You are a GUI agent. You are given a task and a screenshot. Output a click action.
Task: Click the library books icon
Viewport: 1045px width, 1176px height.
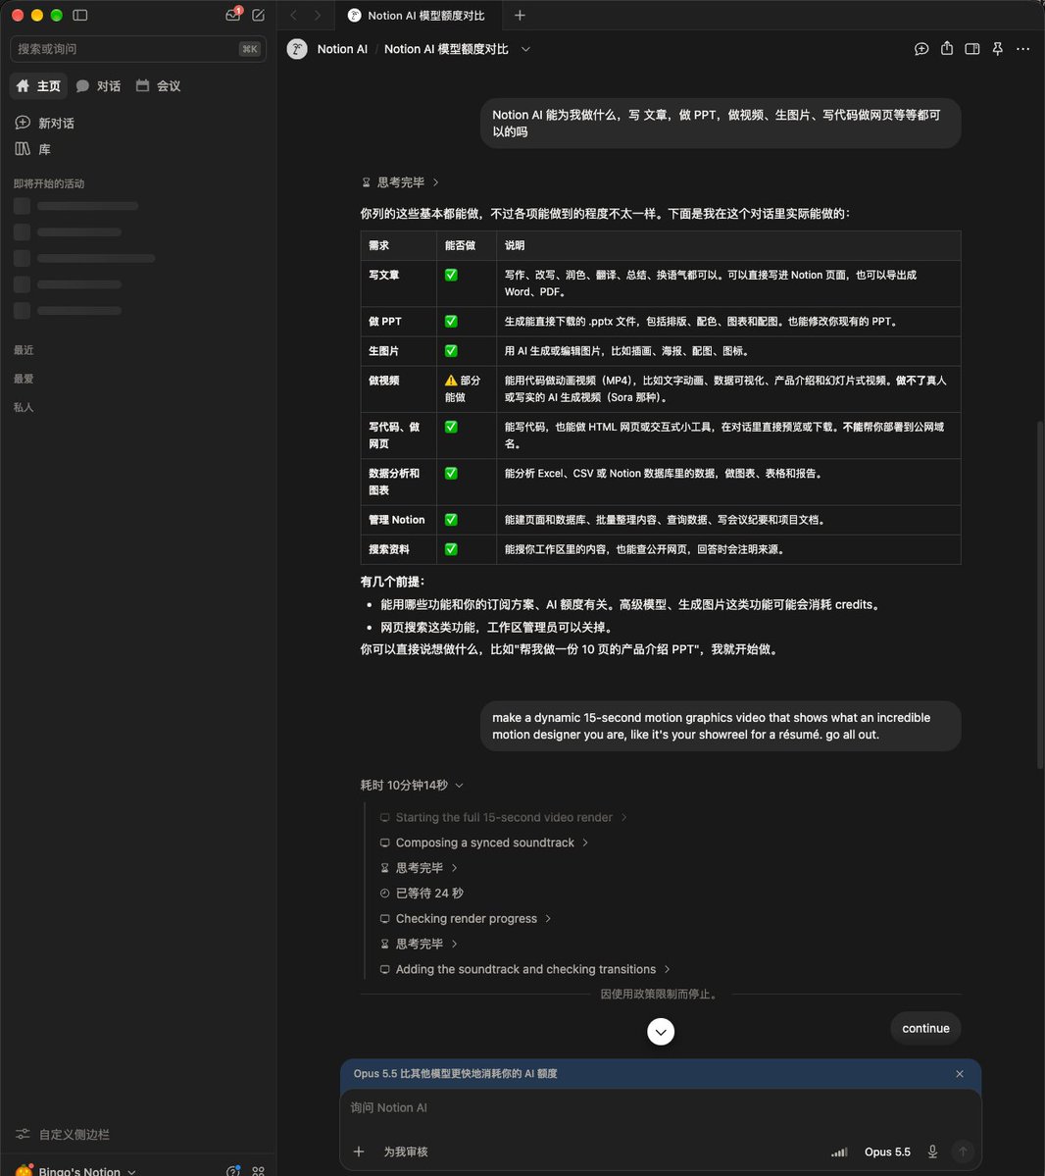tap(23, 148)
